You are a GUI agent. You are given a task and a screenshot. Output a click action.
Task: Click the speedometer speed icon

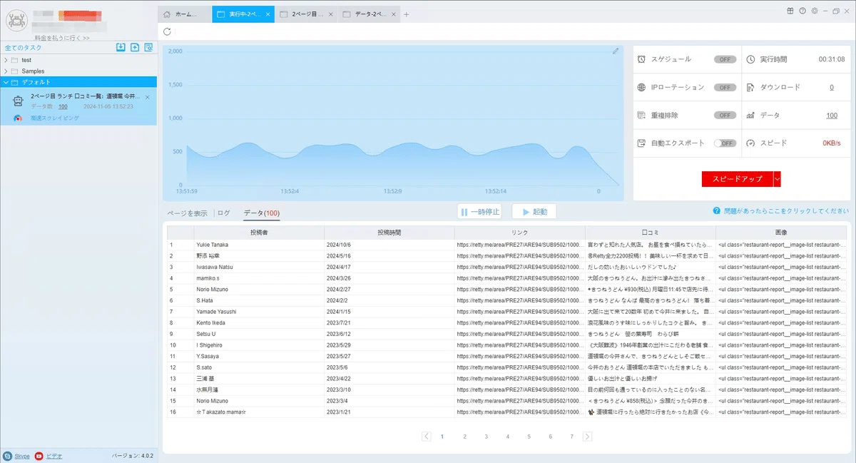(x=750, y=143)
